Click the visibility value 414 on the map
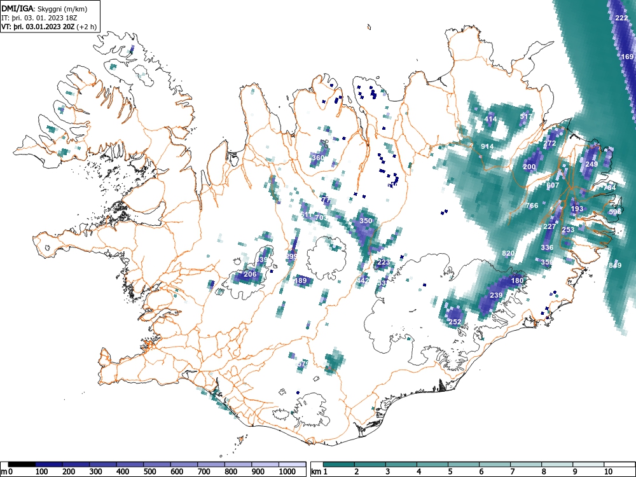 [x=490, y=119]
